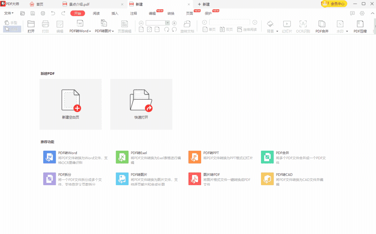Viewport: 376px width, 234px height.
Task: Expand the 文件 file menu dropdown
Action: (9, 13)
